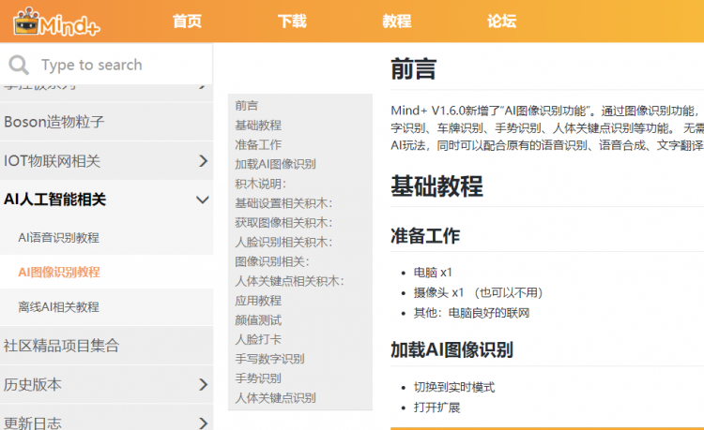This screenshot has height=430, width=704.
Task: Jump to 人脸识别相关积木: entry
Action: 283,243
